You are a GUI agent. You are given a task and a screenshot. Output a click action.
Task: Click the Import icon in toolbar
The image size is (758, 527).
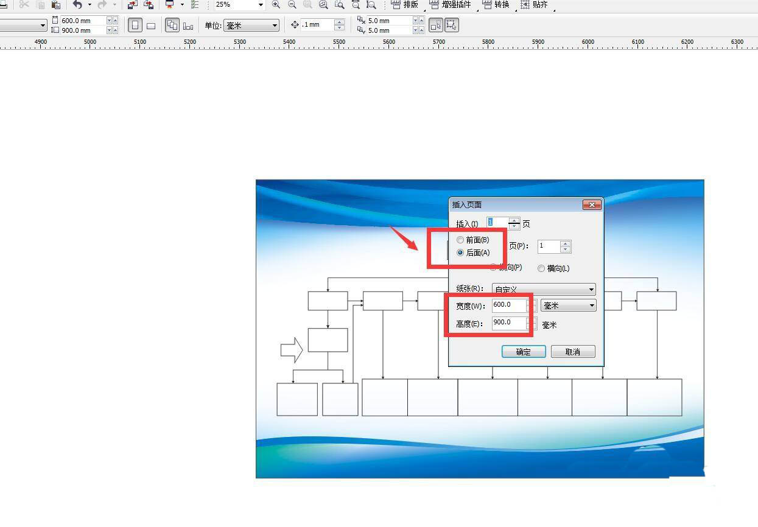point(132,4)
